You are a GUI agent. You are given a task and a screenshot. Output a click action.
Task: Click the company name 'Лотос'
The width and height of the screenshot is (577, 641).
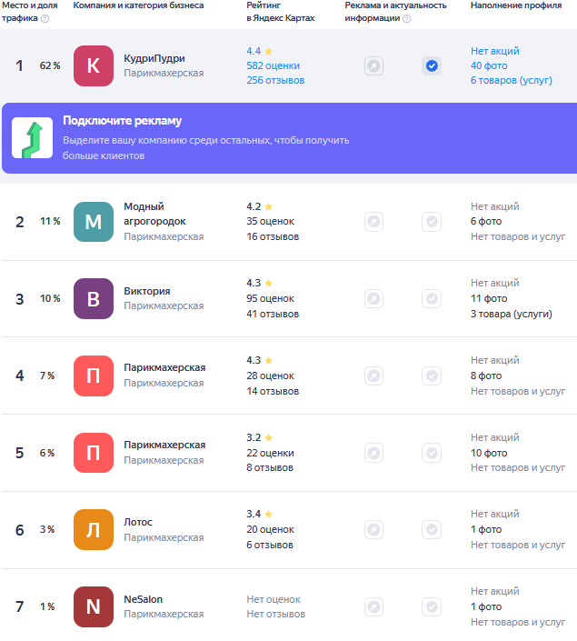pos(138,522)
